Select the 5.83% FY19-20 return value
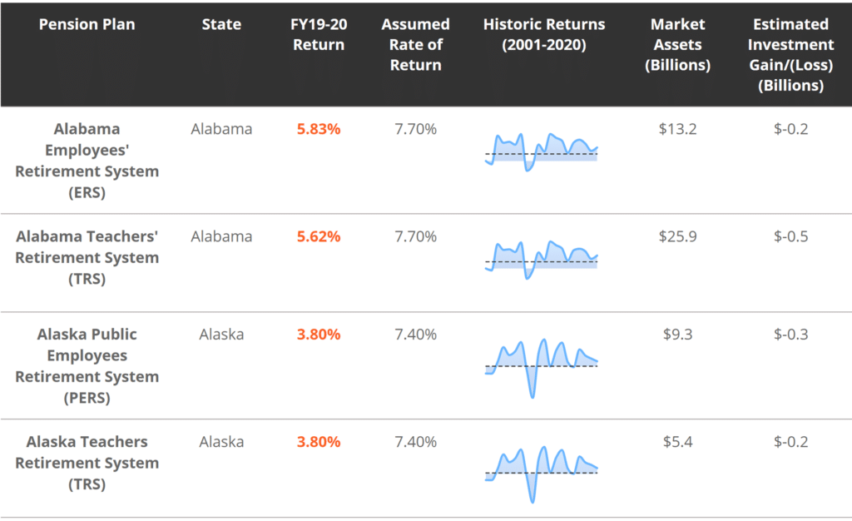This screenshot has height=521, width=852. coord(319,129)
